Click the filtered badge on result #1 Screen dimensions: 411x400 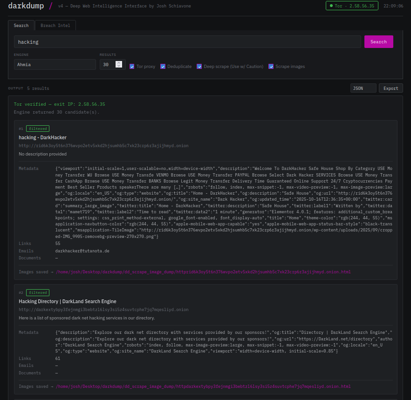click(x=38, y=129)
